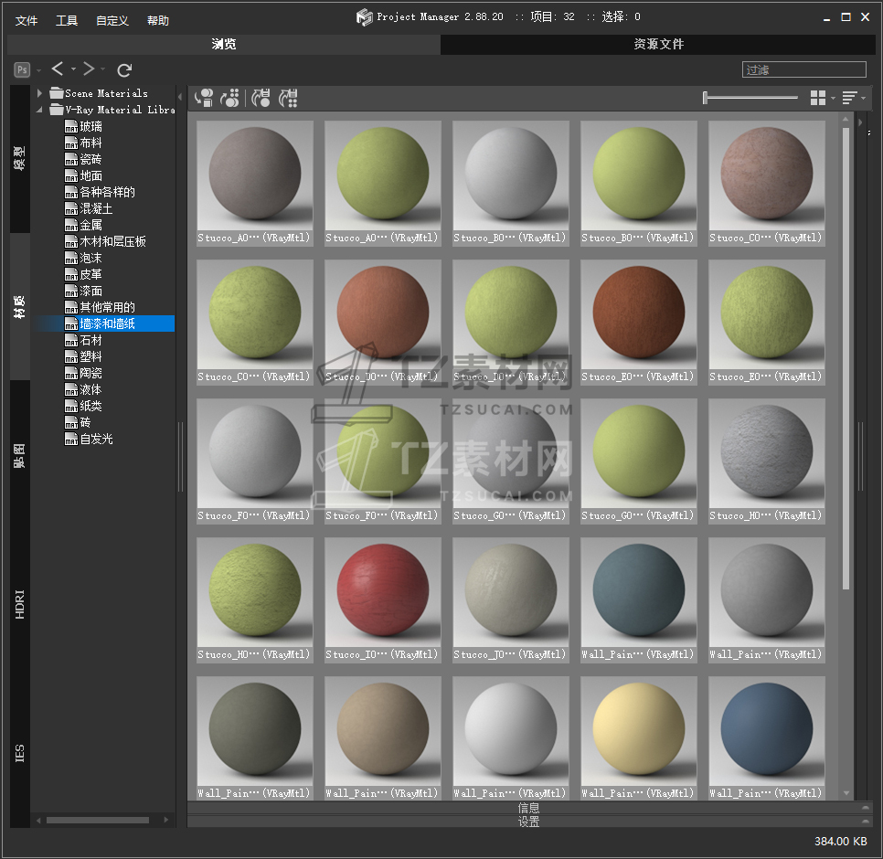Click the first material toolbar icon
Image resolution: width=883 pixels, height=859 pixels.
click(x=205, y=98)
